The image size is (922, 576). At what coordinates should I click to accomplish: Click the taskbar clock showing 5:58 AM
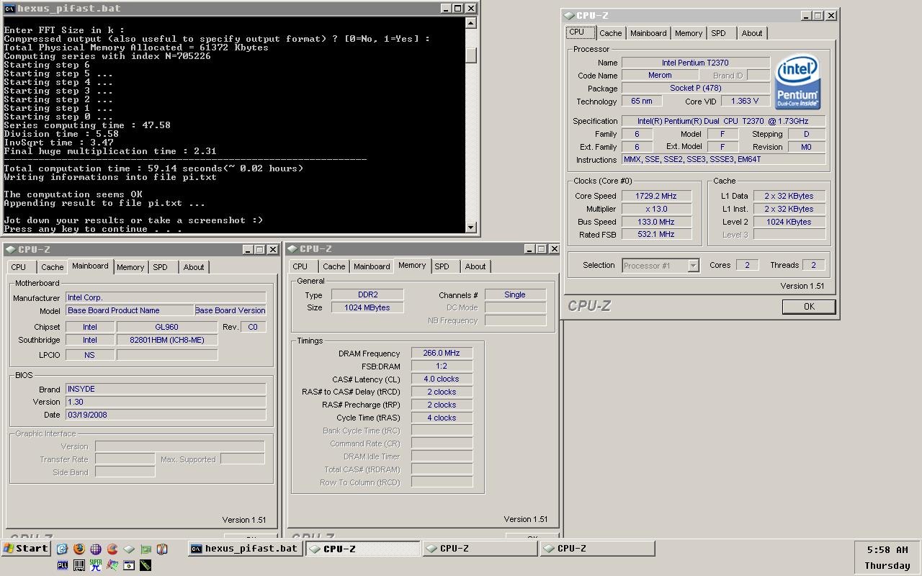click(x=887, y=549)
